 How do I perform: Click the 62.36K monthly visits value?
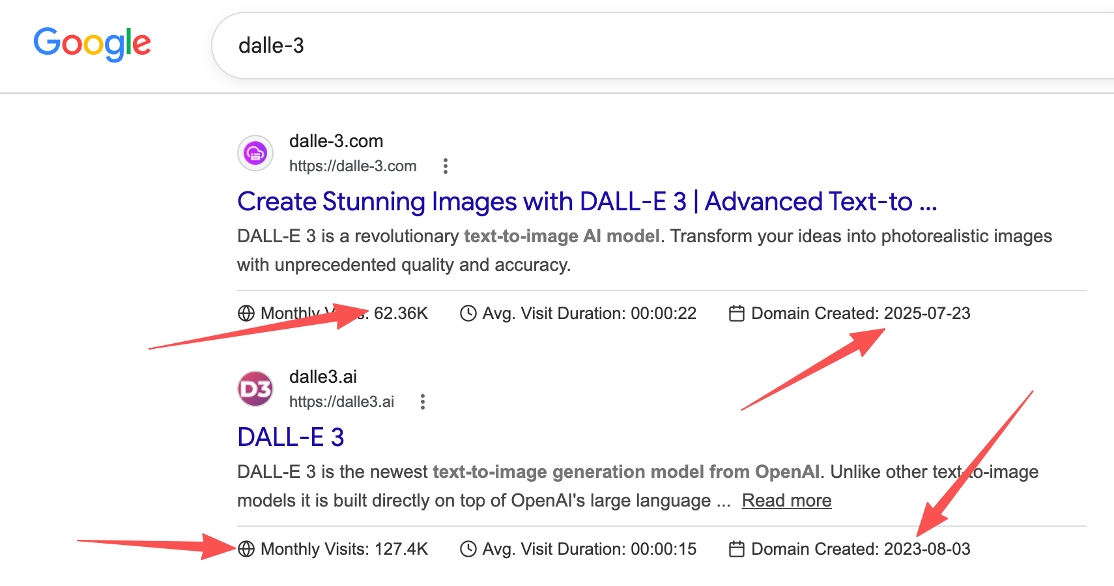401,313
